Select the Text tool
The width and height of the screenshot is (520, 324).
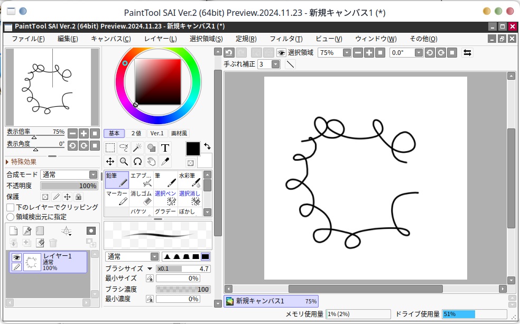tap(165, 148)
